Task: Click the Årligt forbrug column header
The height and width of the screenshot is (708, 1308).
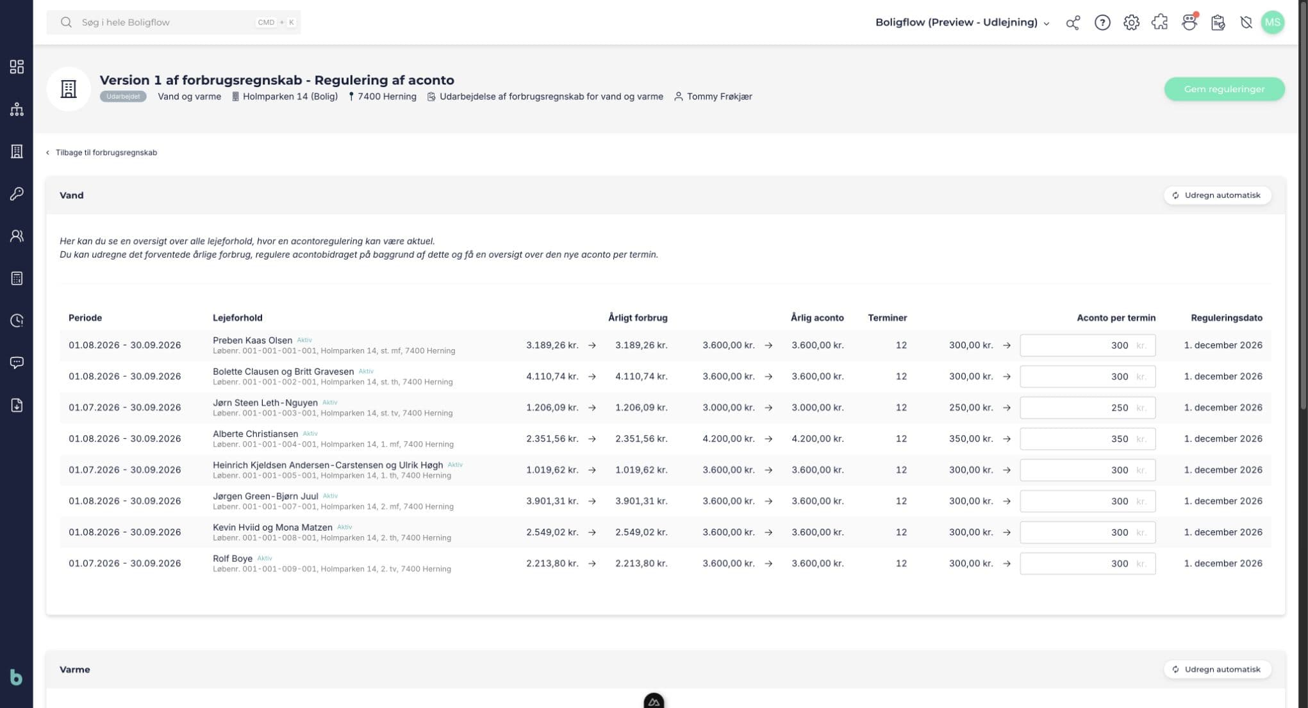Action: [x=638, y=318]
